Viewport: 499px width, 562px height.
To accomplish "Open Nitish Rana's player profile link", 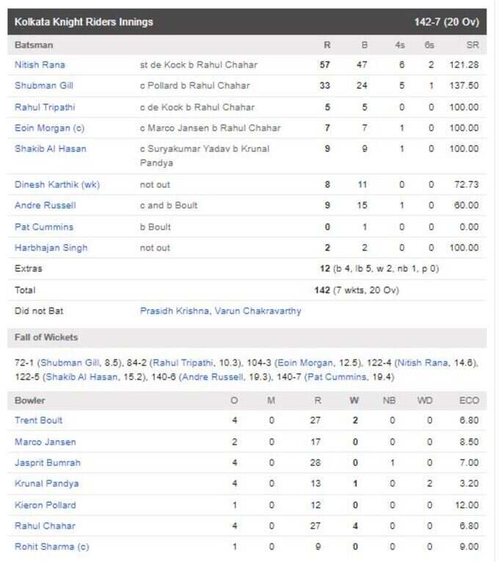I will tap(40, 65).
